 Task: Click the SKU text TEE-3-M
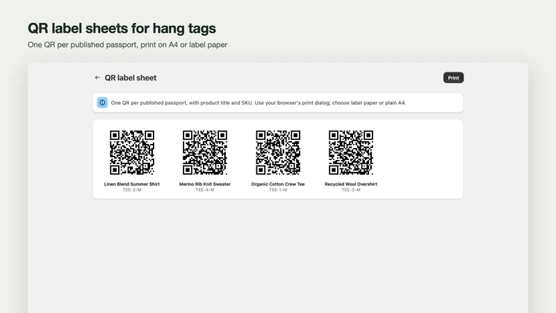pyautogui.click(x=351, y=190)
